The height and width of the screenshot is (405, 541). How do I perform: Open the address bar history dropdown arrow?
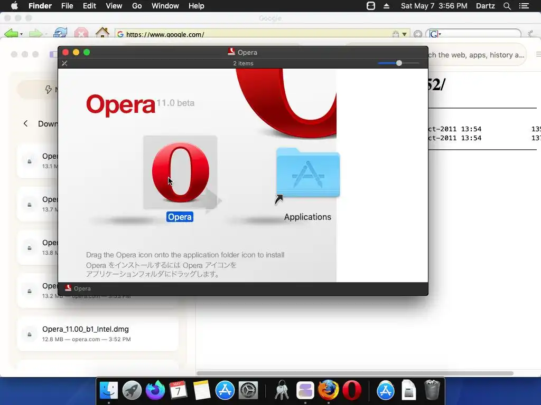click(404, 34)
